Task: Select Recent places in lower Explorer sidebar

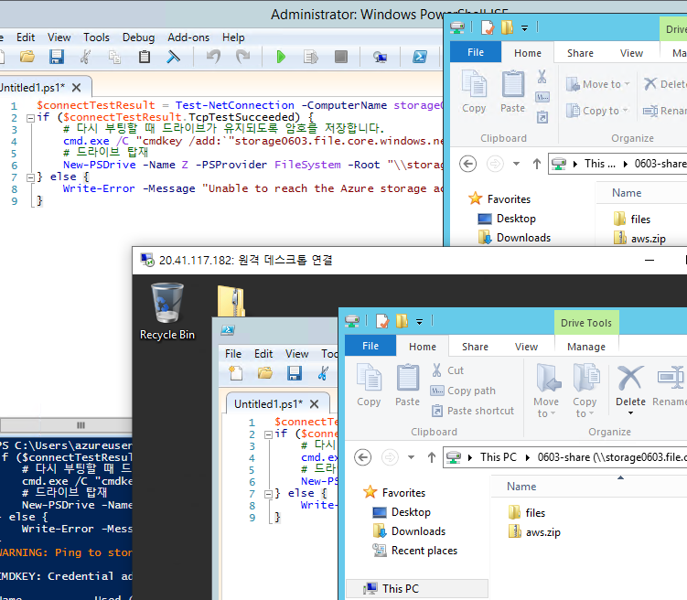Action: coord(415,551)
